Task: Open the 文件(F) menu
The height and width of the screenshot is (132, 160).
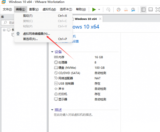Action: 7,9
